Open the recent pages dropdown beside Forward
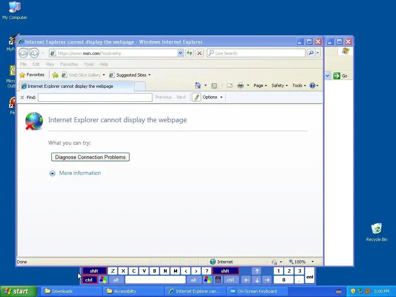 43,53
